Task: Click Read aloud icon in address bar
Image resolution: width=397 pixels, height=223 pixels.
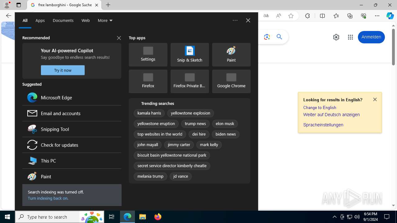Action: click(279, 16)
